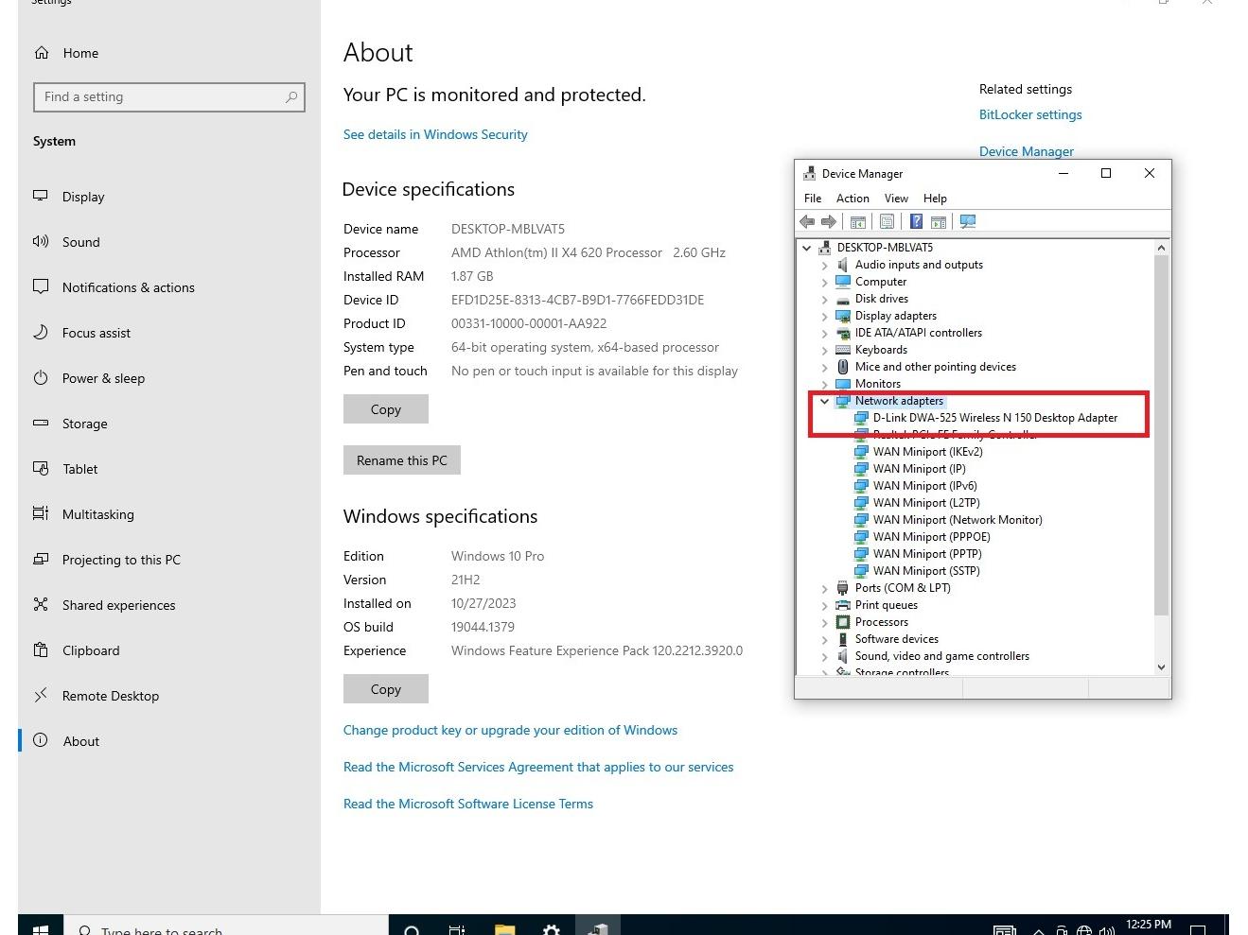
Task: Click the Help icon in Device Manager toolbar
Action: 916,222
